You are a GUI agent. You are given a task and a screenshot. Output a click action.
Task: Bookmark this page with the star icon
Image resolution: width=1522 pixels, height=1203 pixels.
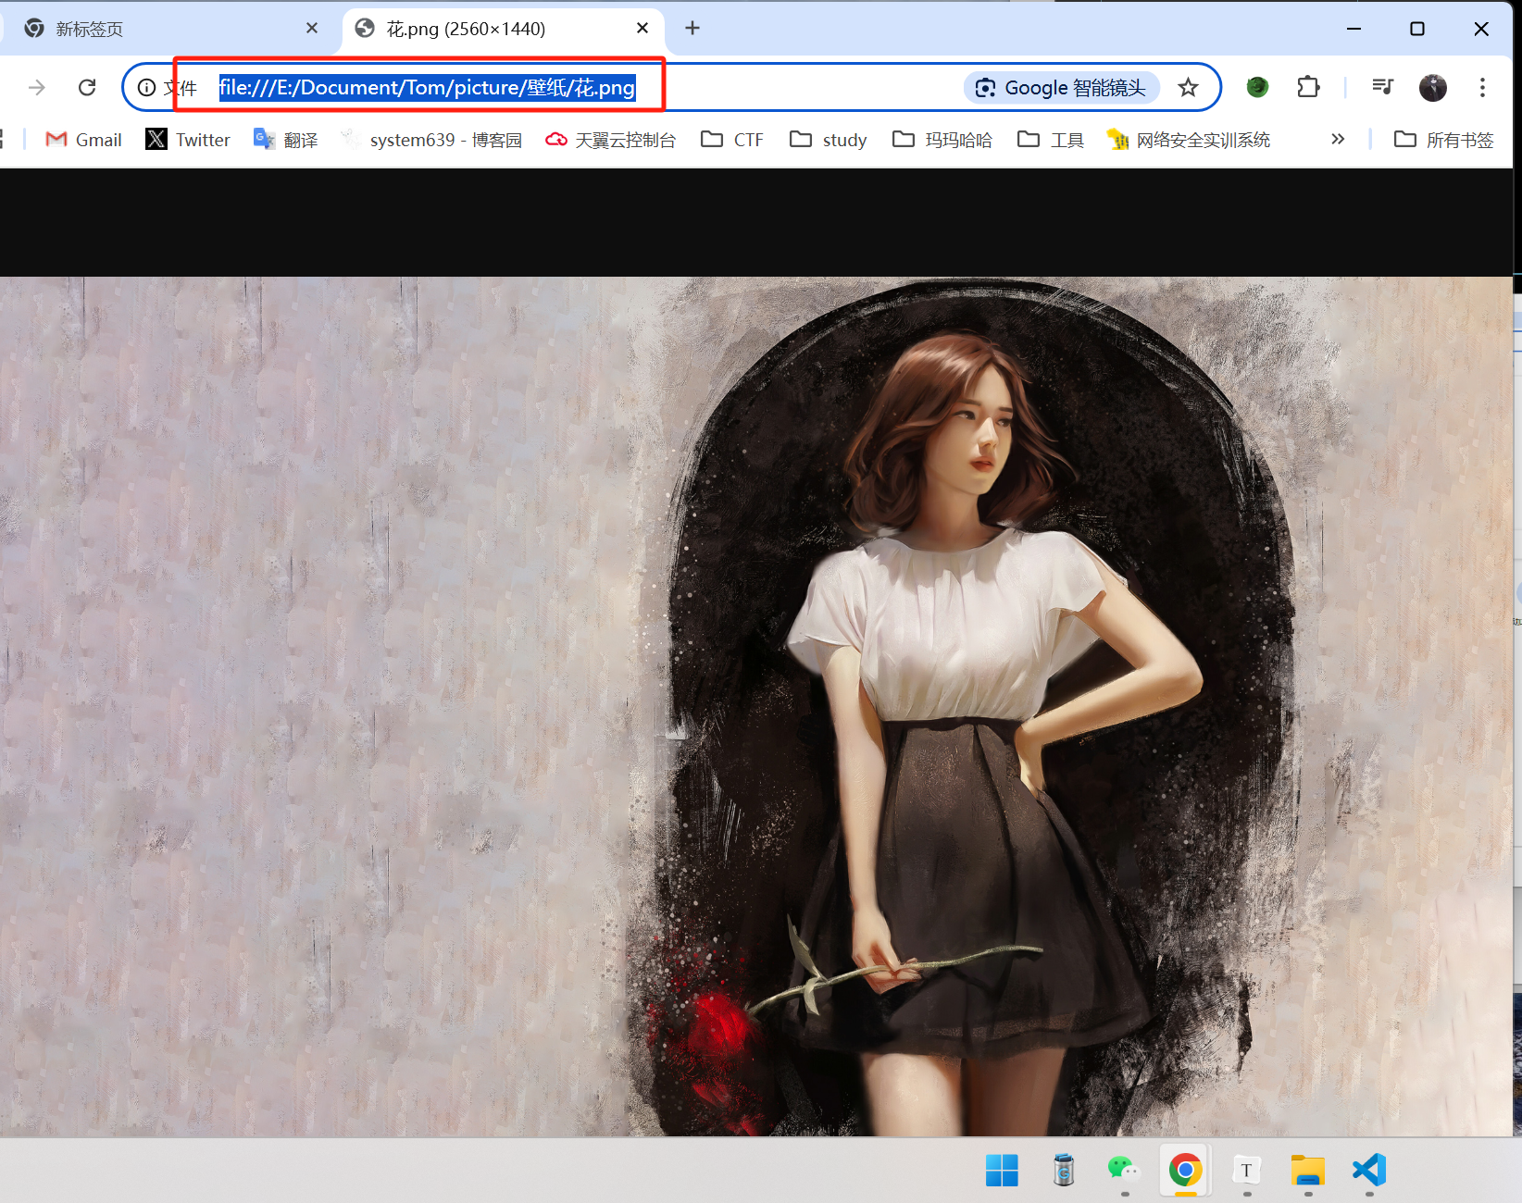1189,88
